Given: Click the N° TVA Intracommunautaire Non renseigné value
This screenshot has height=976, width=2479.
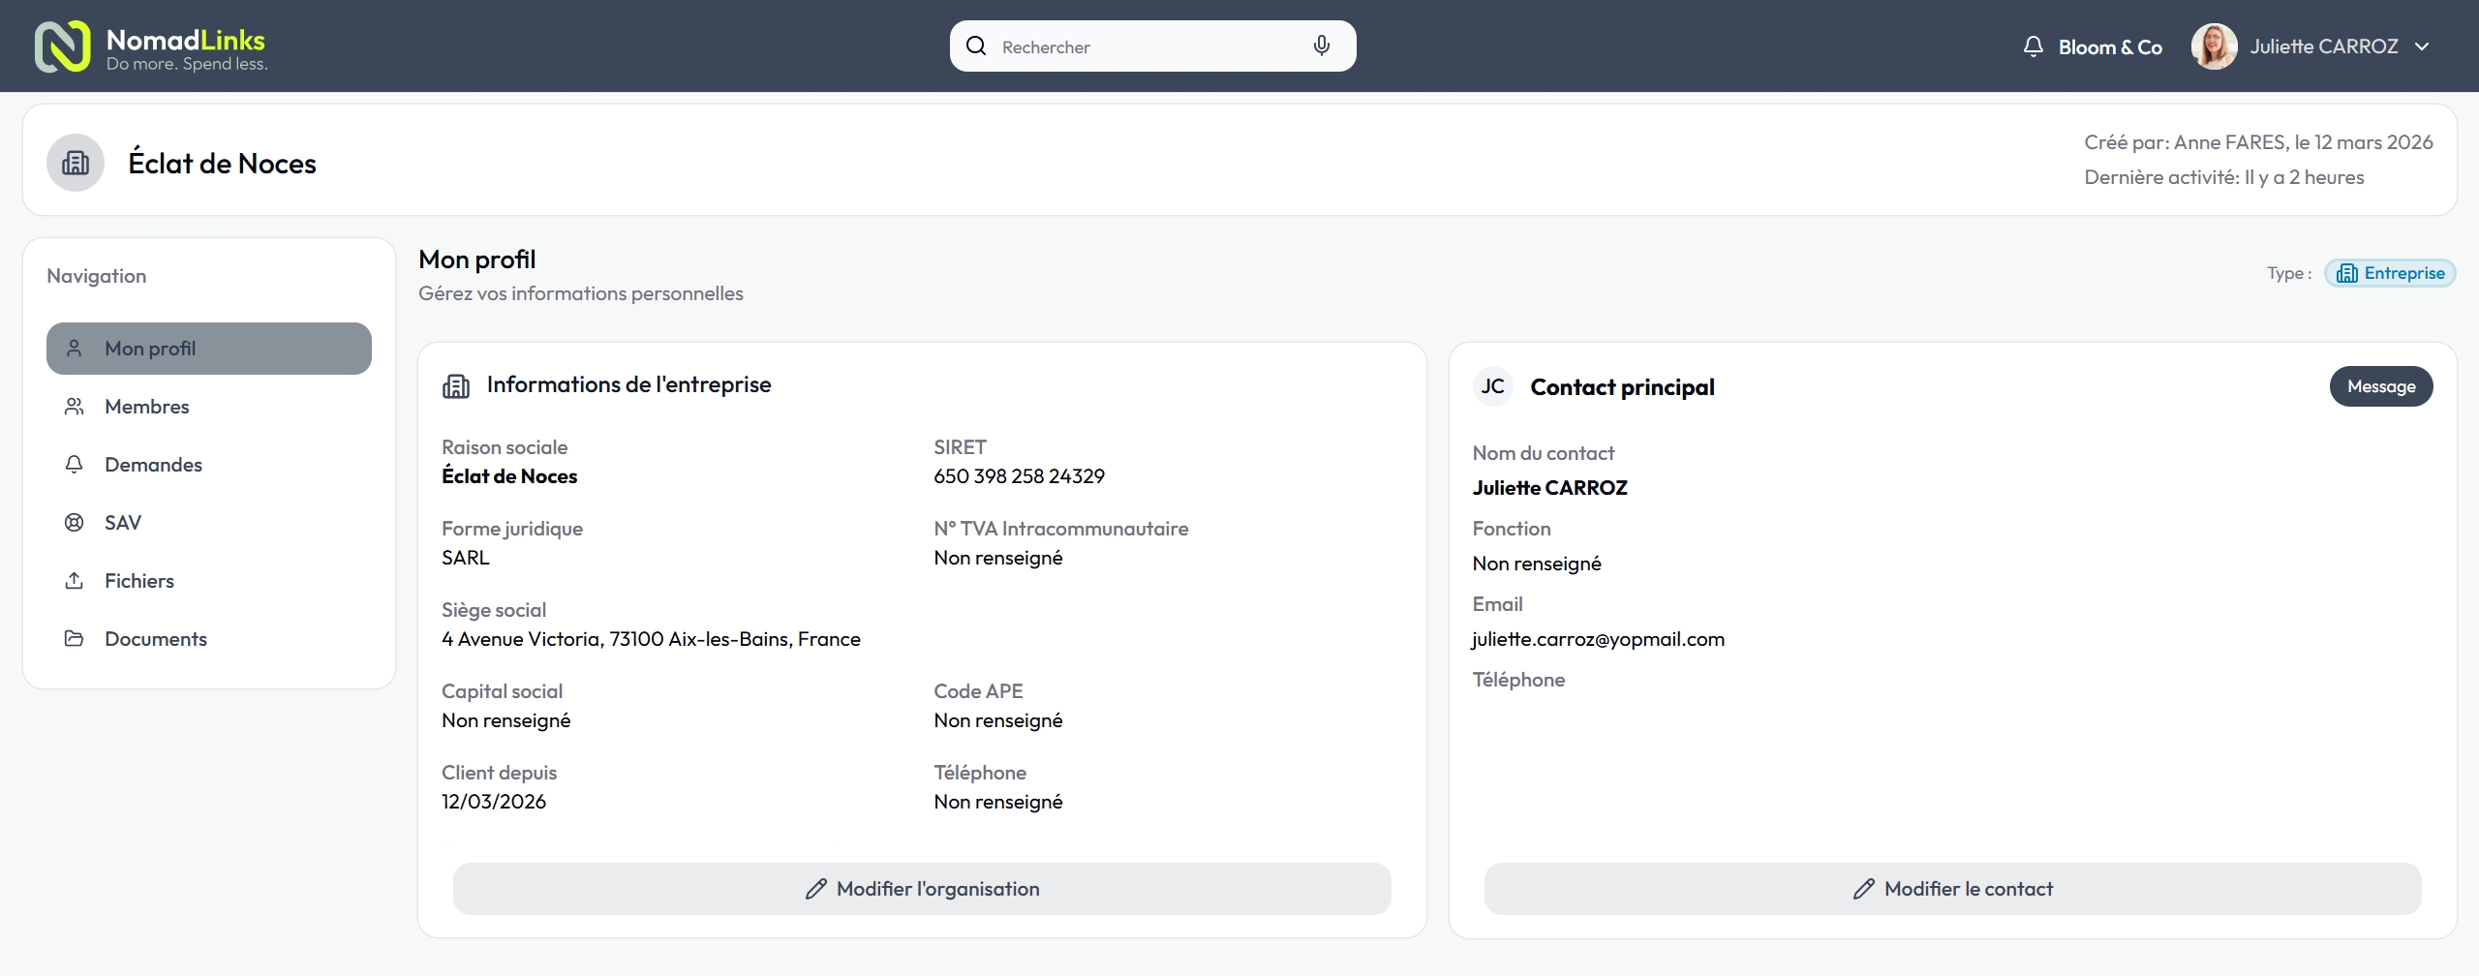Looking at the screenshot, I should pos(998,558).
